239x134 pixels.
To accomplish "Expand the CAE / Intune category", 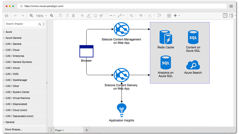I will tap(25, 68).
